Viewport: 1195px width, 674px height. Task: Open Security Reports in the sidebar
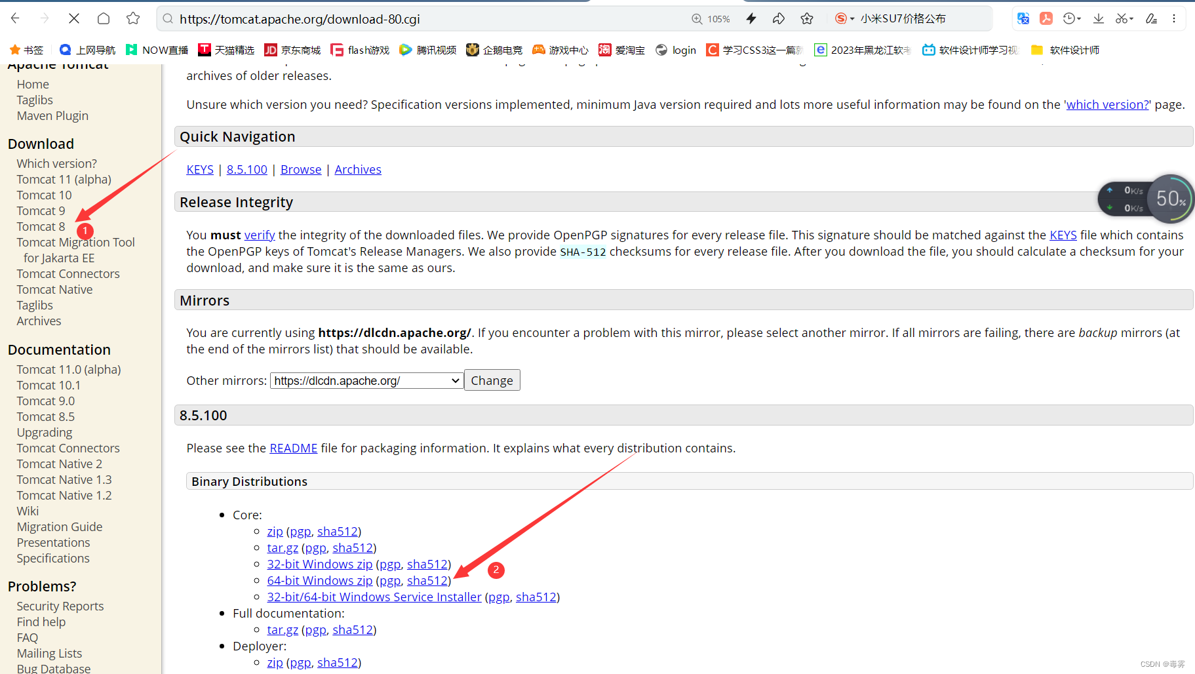pos(60,606)
